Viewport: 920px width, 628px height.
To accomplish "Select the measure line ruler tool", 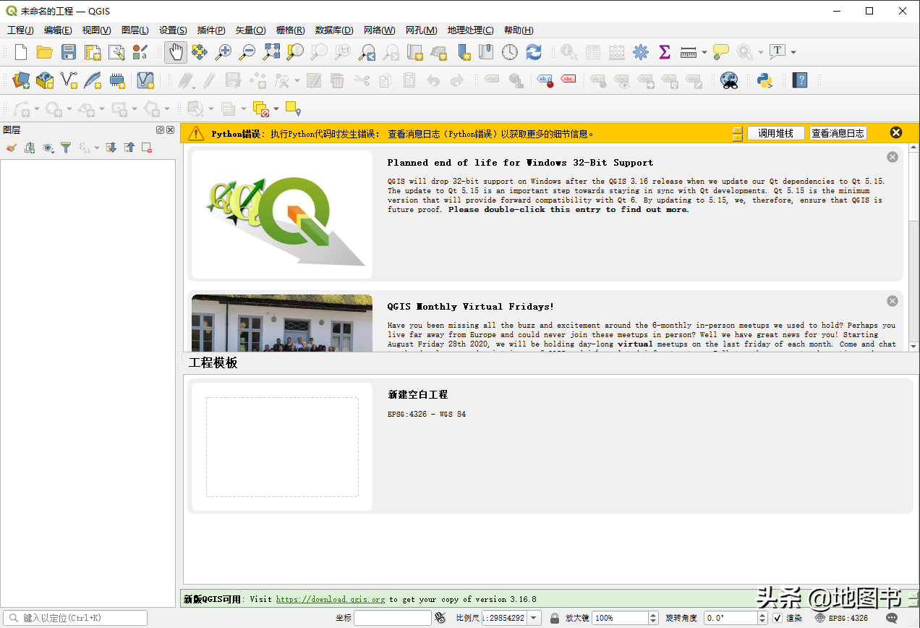I will [689, 52].
